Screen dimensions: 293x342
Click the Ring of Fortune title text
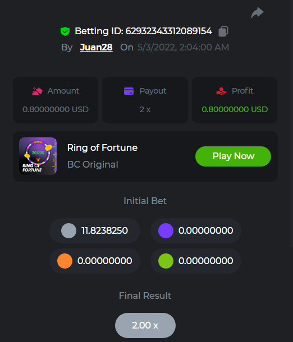pyautogui.click(x=102, y=147)
